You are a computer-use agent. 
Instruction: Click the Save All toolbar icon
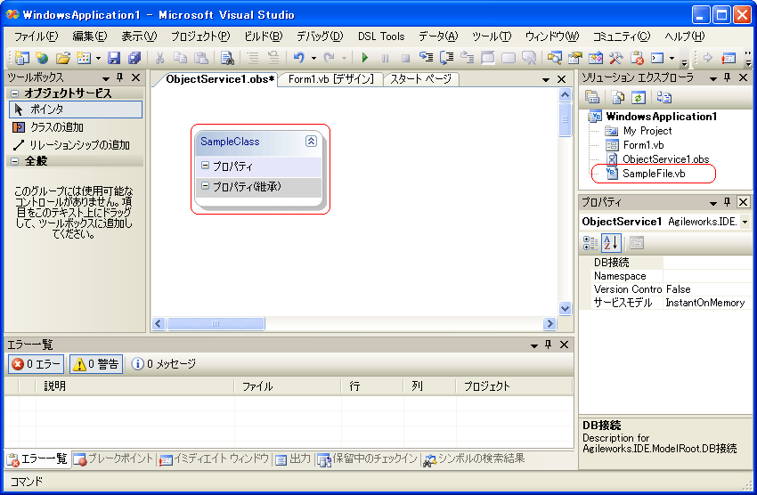pyautogui.click(x=134, y=58)
